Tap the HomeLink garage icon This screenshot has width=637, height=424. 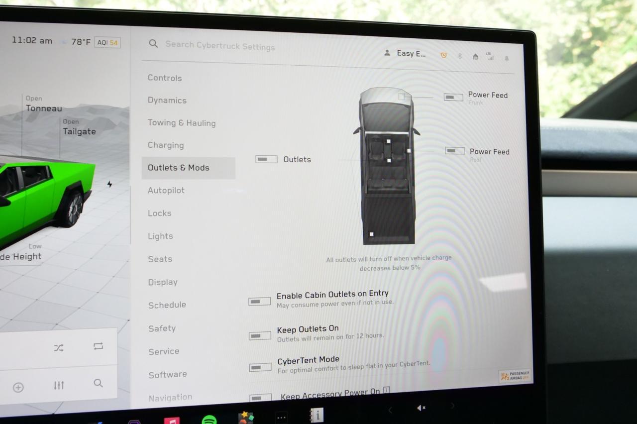[475, 57]
